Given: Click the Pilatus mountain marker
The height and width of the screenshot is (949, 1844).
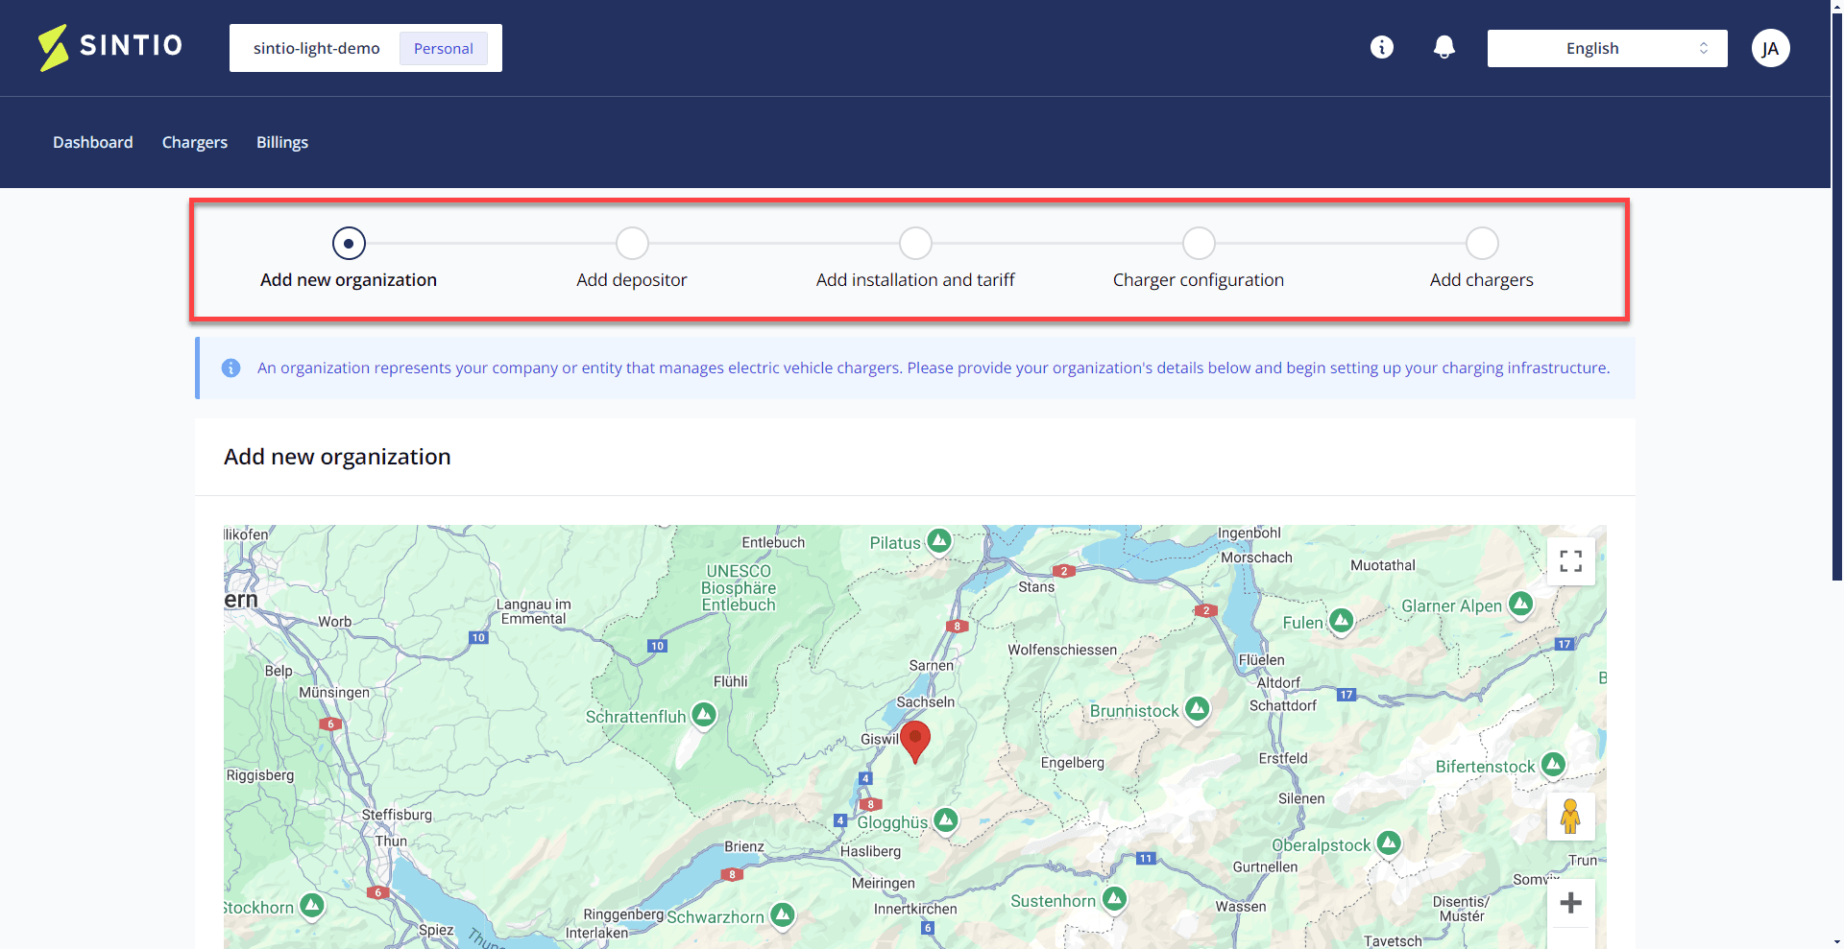Looking at the screenshot, I should coord(939,541).
